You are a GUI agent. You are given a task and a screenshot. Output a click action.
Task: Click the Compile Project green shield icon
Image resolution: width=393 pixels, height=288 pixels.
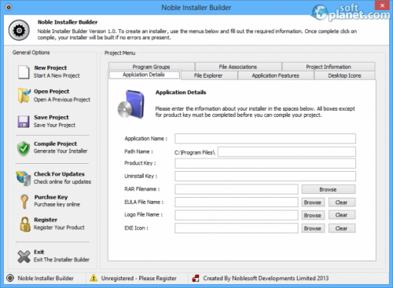coord(24,148)
